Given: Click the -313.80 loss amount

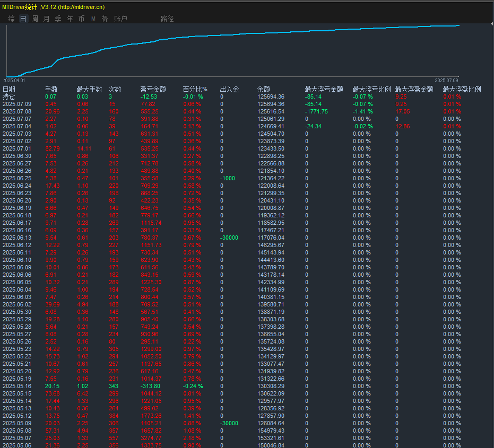Looking at the screenshot, I should 150,386.
